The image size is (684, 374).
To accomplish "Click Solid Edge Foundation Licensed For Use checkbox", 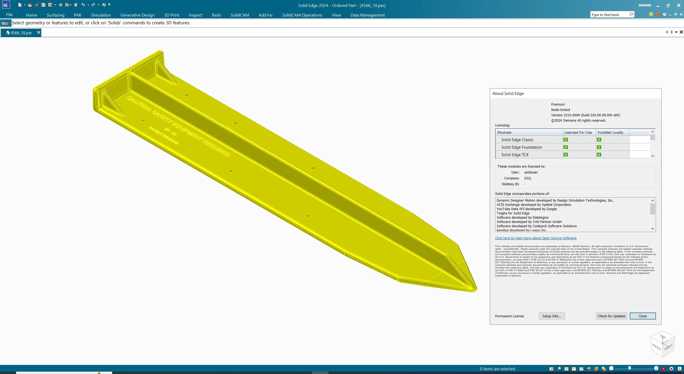I will click(566, 147).
